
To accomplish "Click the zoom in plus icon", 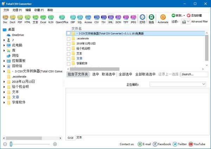I will 55,144.
